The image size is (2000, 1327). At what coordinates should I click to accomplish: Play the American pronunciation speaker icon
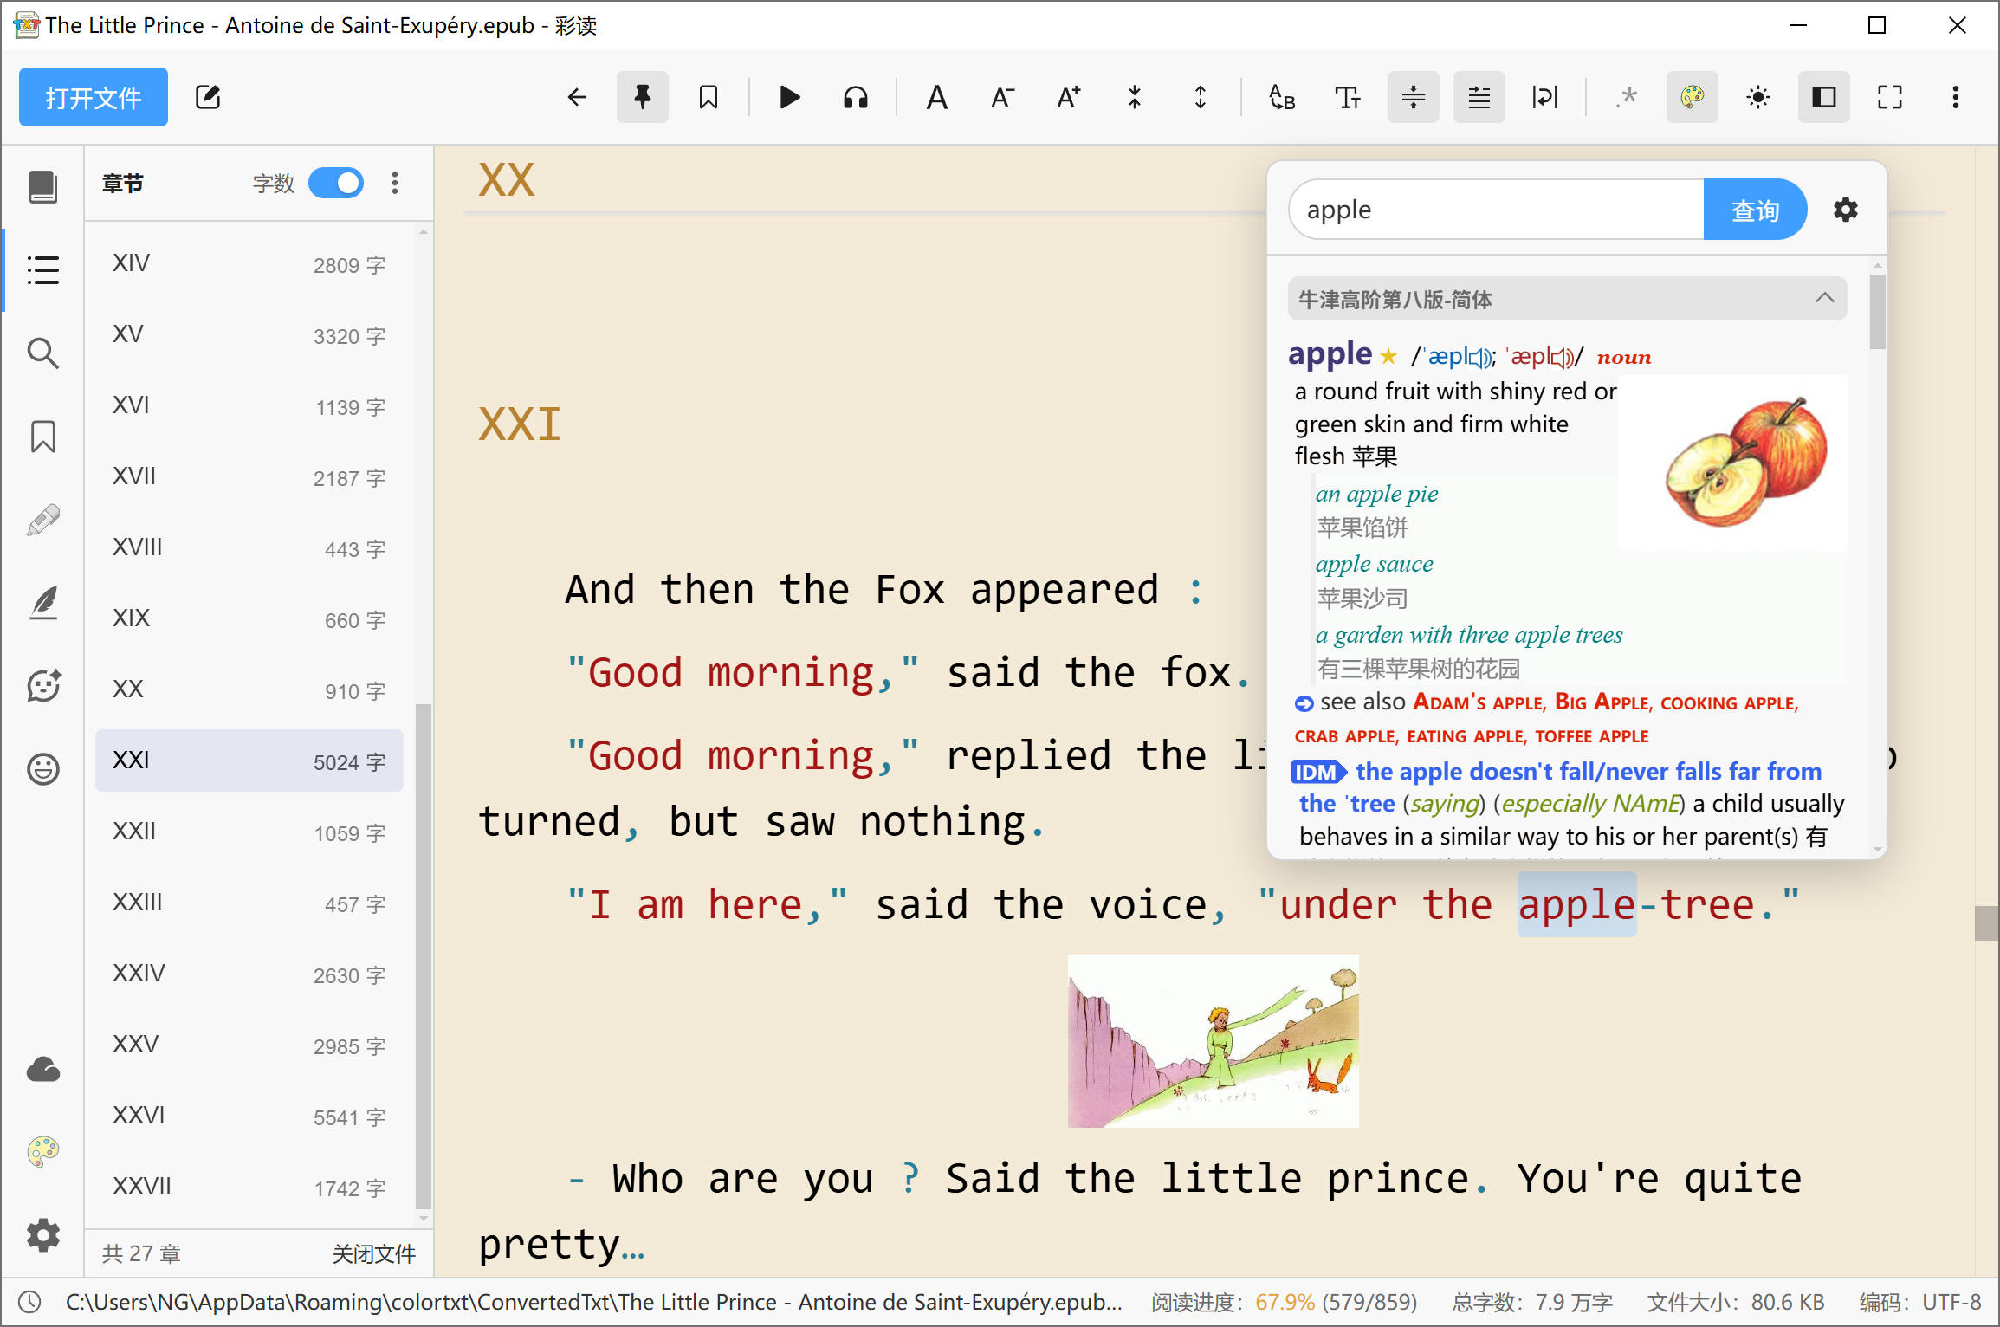[x=1563, y=357]
